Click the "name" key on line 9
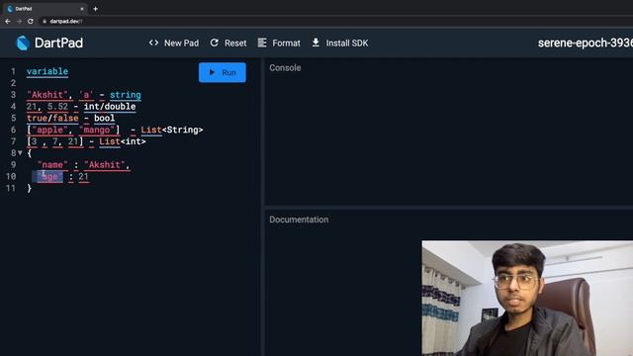The height and width of the screenshot is (356, 633). tap(52, 165)
